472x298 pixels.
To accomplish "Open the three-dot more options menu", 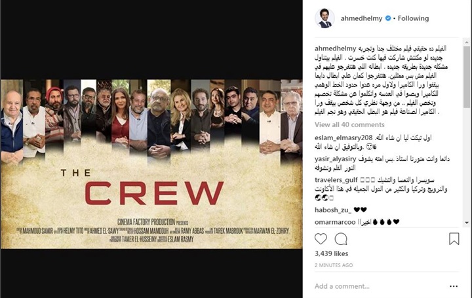I will pos(454,286).
